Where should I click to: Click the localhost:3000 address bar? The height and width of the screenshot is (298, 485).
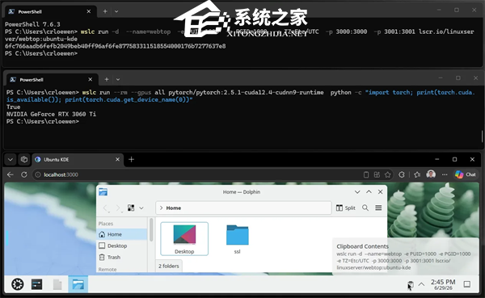[198, 174]
